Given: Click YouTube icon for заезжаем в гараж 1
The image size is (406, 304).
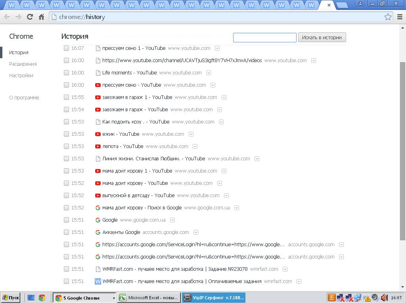Looking at the screenshot, I should 98,97.
